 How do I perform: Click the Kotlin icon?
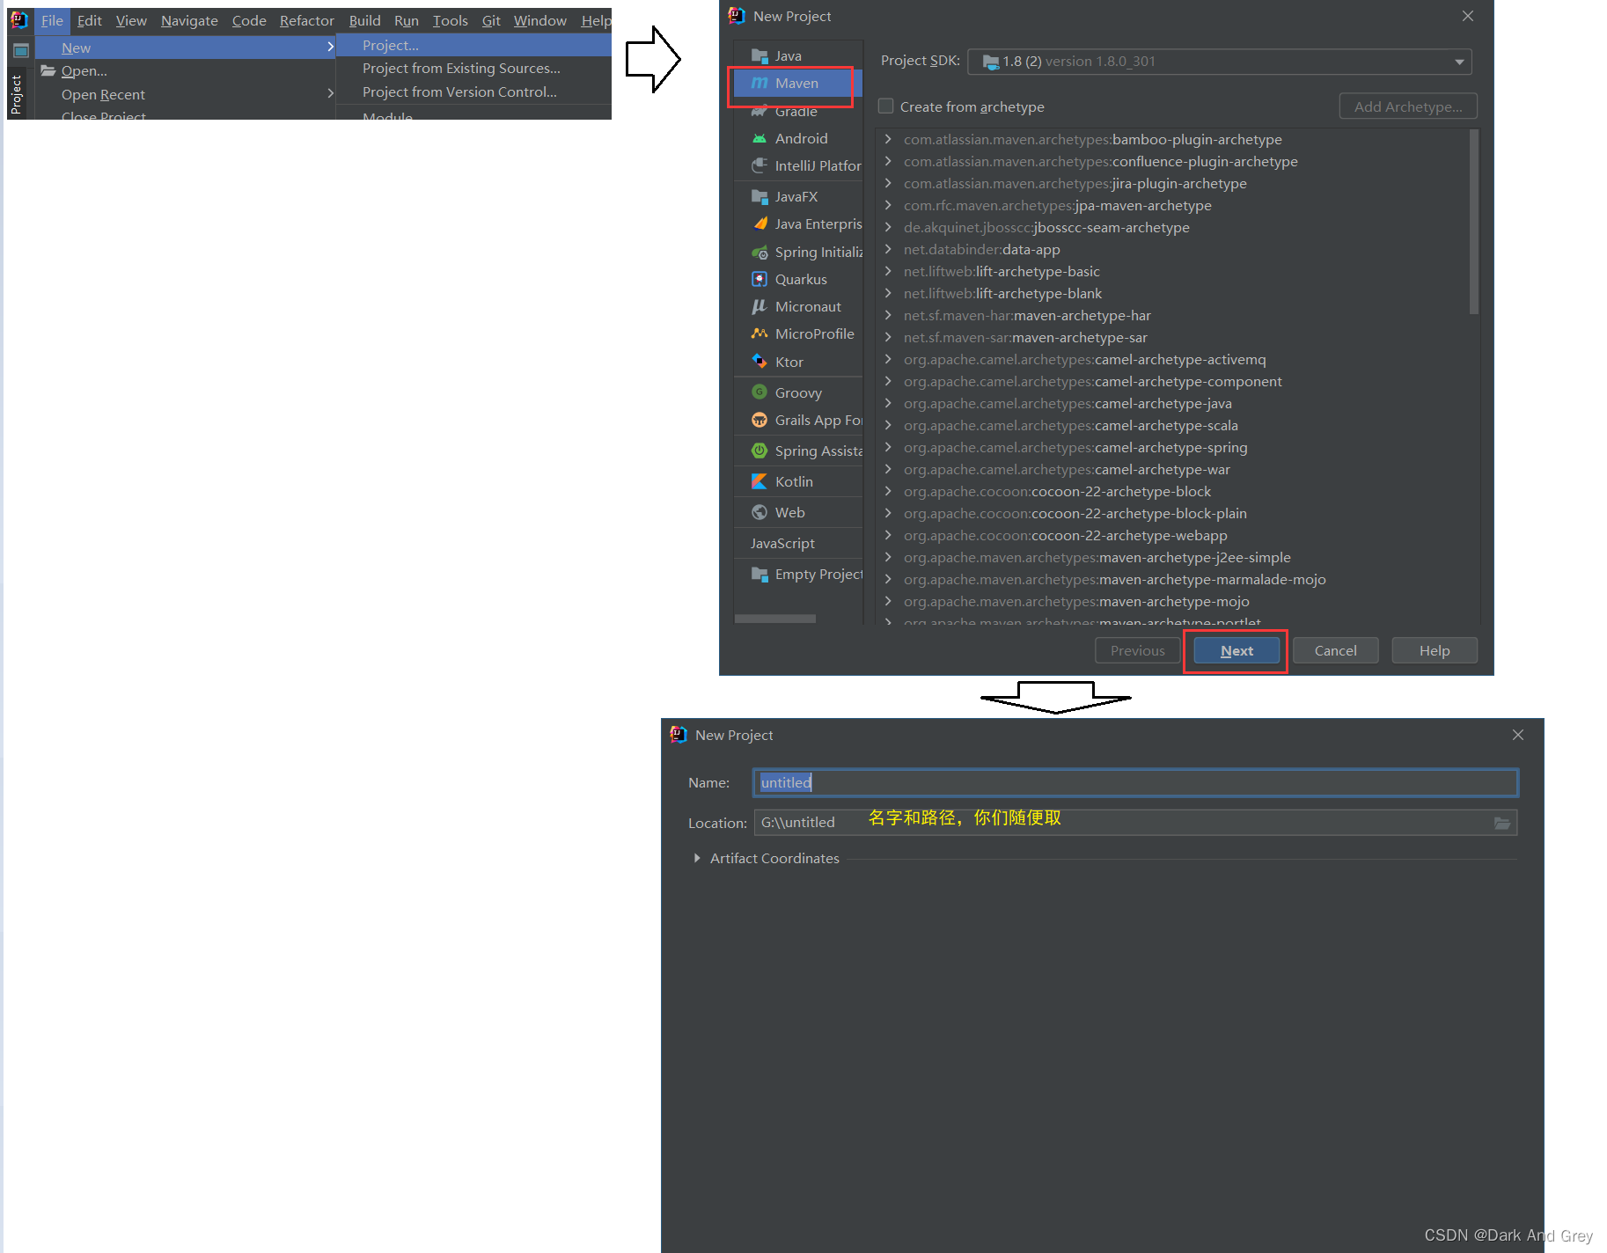coord(759,482)
